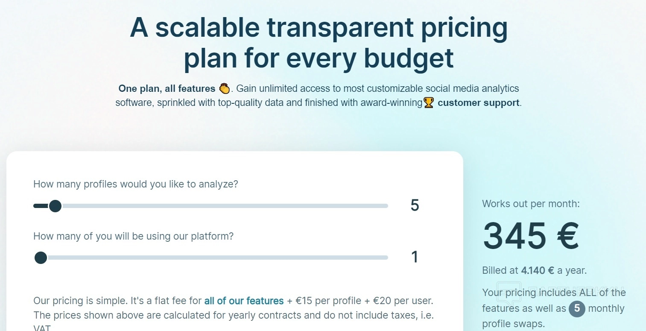Click the 'How many profiles would you like to analyze?' label

(135, 185)
